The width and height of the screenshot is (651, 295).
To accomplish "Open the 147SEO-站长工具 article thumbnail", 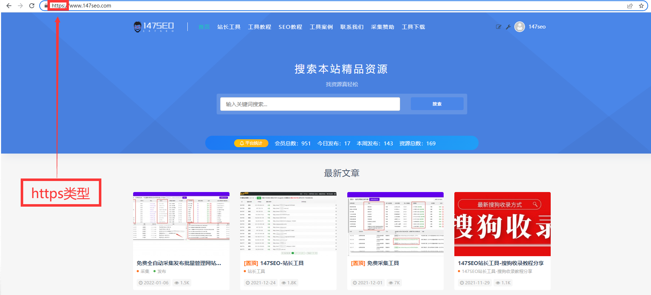I will point(288,224).
